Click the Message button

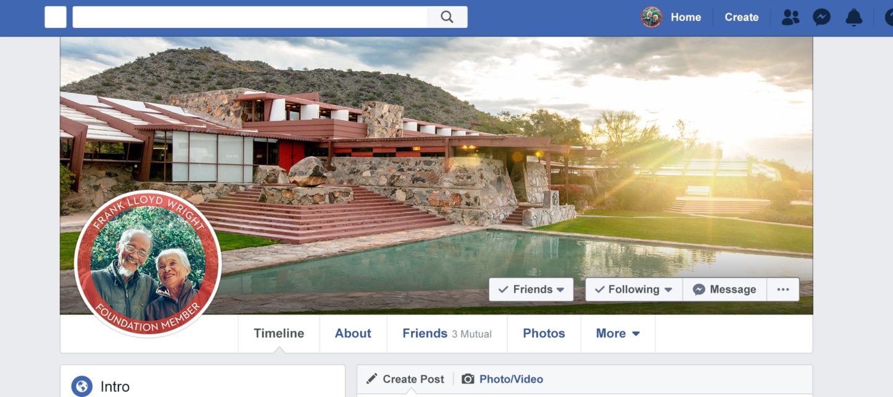point(724,290)
